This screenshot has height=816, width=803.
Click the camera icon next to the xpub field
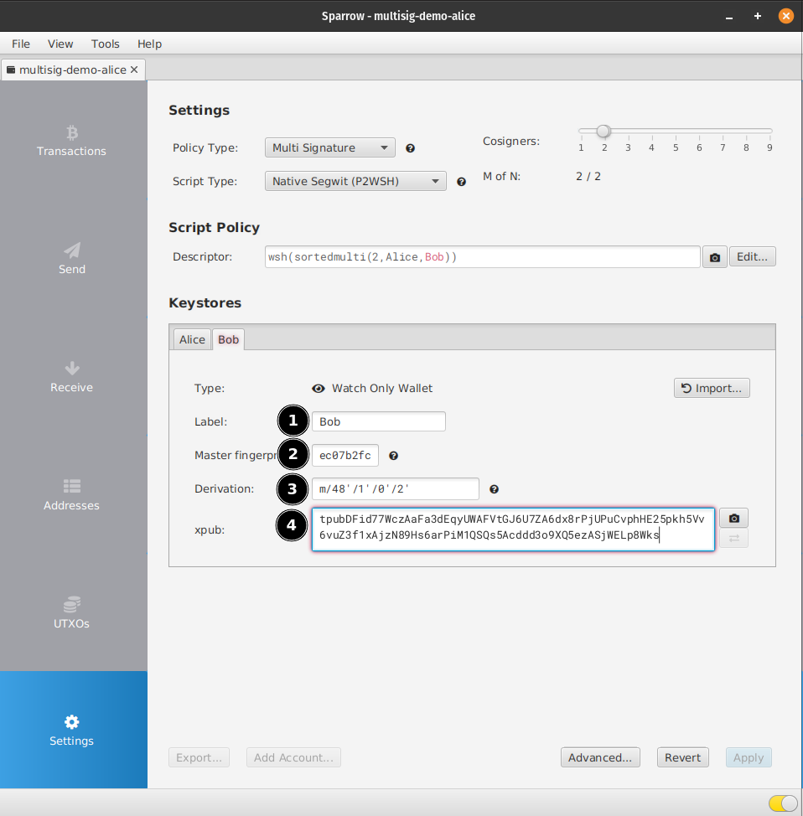pyautogui.click(x=733, y=518)
